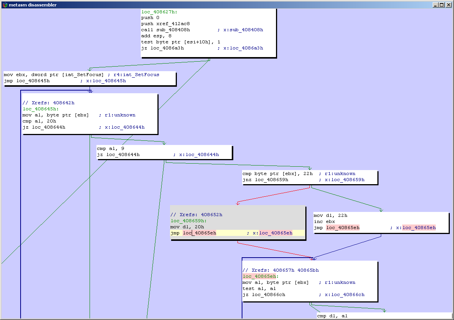
Task: Click 'cmp byte ptr [ebx], 22h' line
Action: click(x=278, y=174)
